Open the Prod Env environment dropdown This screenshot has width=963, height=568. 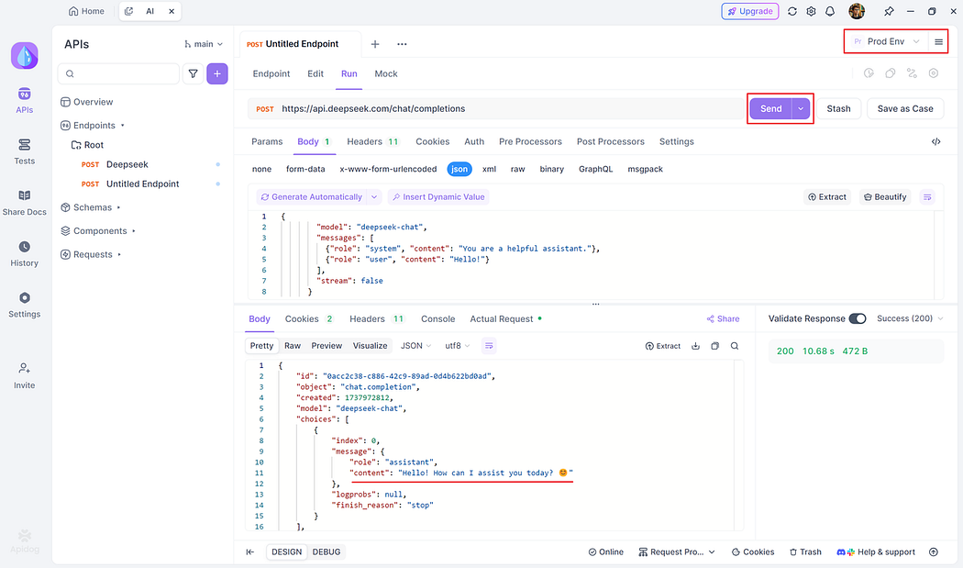(x=886, y=42)
